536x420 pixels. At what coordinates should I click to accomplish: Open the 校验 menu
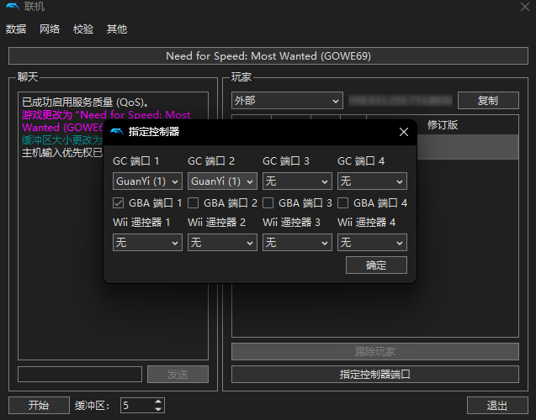(x=83, y=29)
